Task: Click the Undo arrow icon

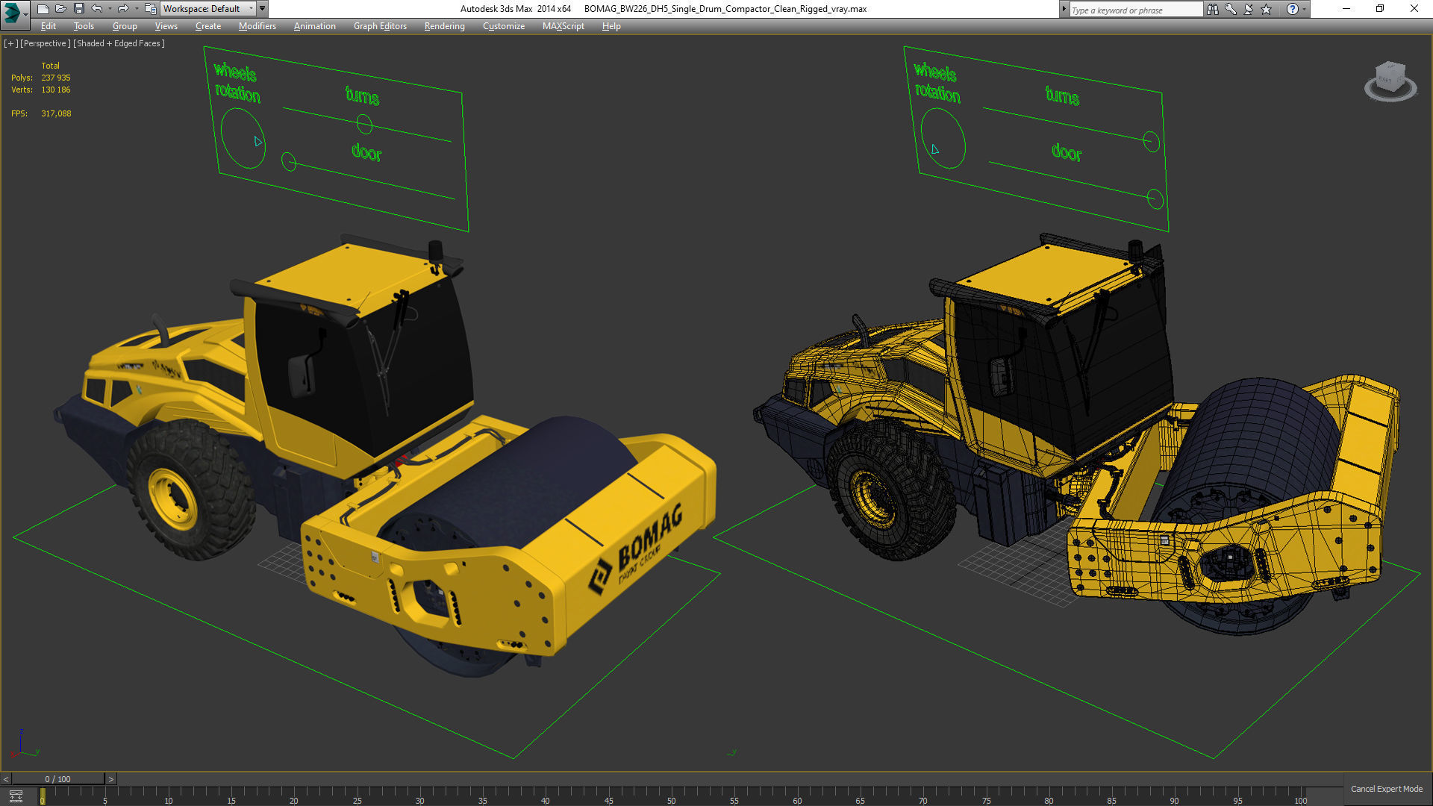Action: coord(97,9)
